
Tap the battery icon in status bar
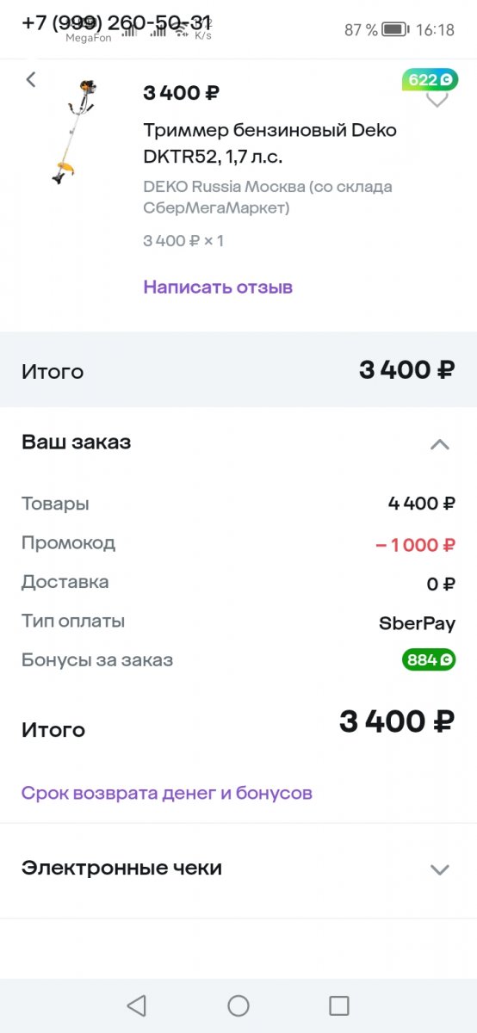click(x=395, y=29)
